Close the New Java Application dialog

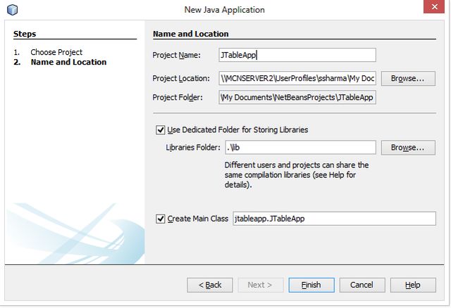click(434, 6)
